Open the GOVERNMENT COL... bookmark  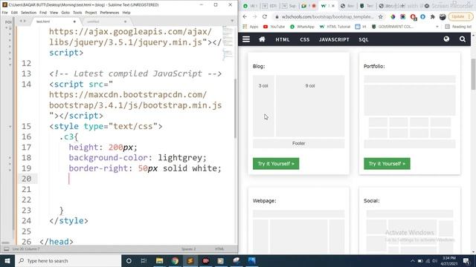pyautogui.click(x=393, y=27)
